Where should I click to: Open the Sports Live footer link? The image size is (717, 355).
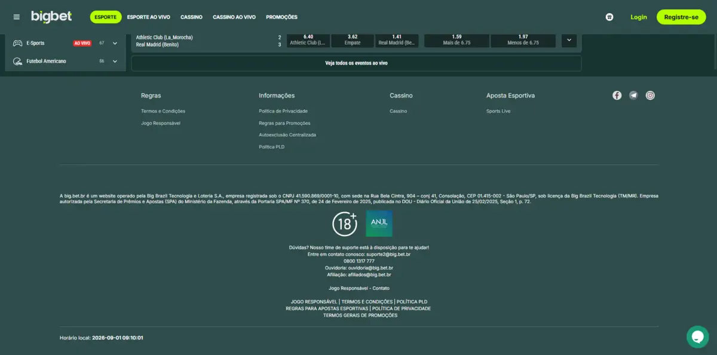(498, 111)
